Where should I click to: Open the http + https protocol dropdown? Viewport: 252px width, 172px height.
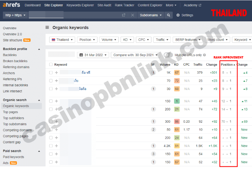[16, 15]
